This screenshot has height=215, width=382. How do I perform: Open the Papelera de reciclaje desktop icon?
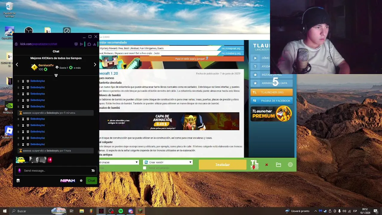point(9,10)
